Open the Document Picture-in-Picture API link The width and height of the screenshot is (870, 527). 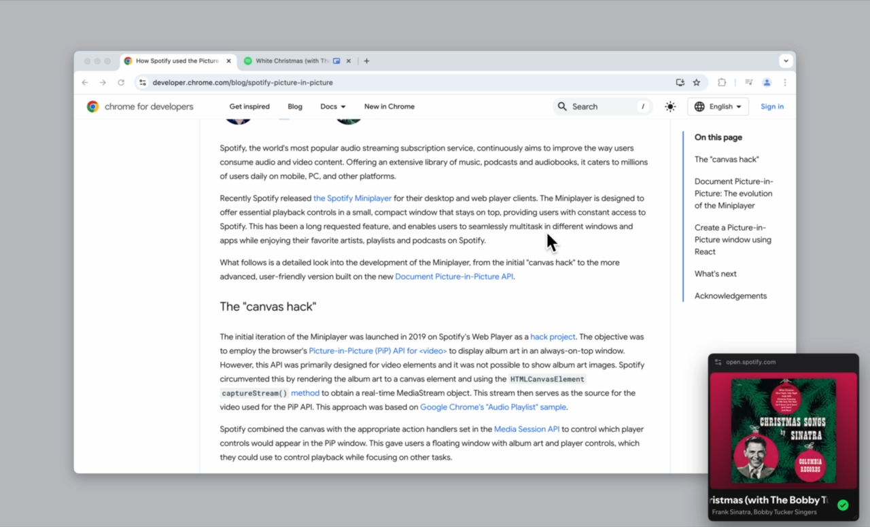click(x=454, y=276)
